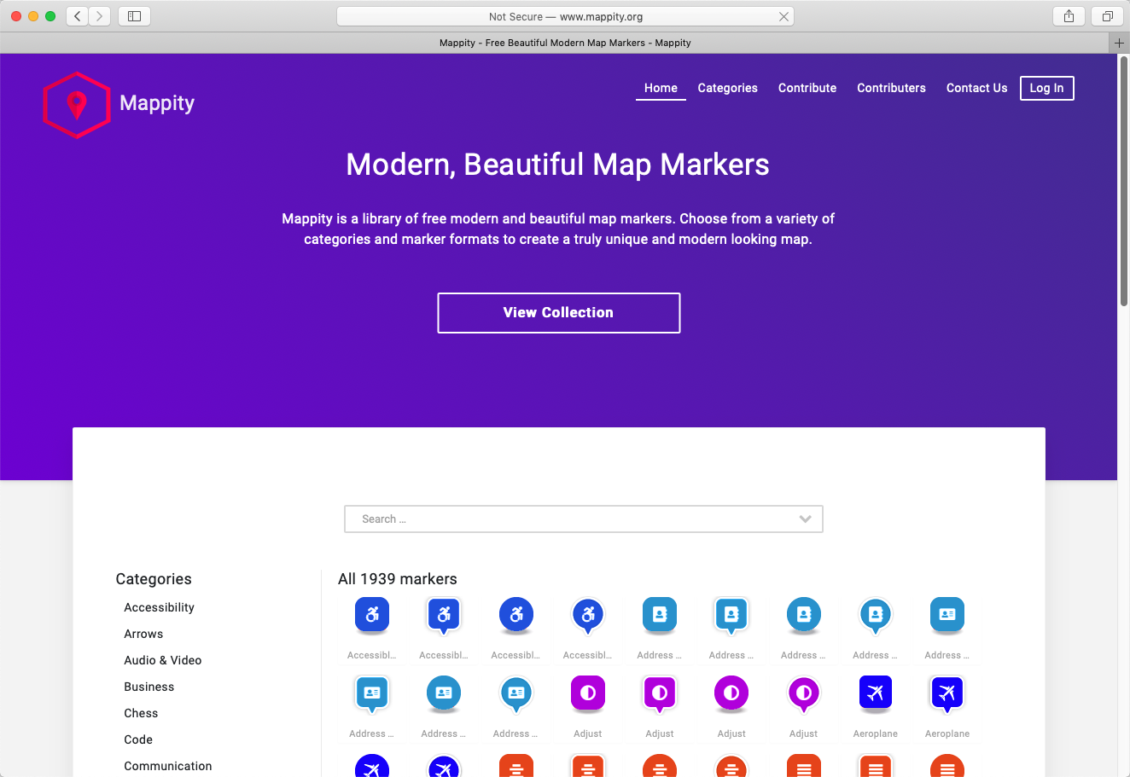Show all tabs overview in Safari
This screenshot has height=777, width=1130.
[x=1107, y=16]
